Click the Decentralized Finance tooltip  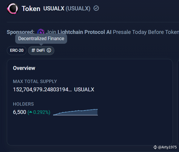41,39
